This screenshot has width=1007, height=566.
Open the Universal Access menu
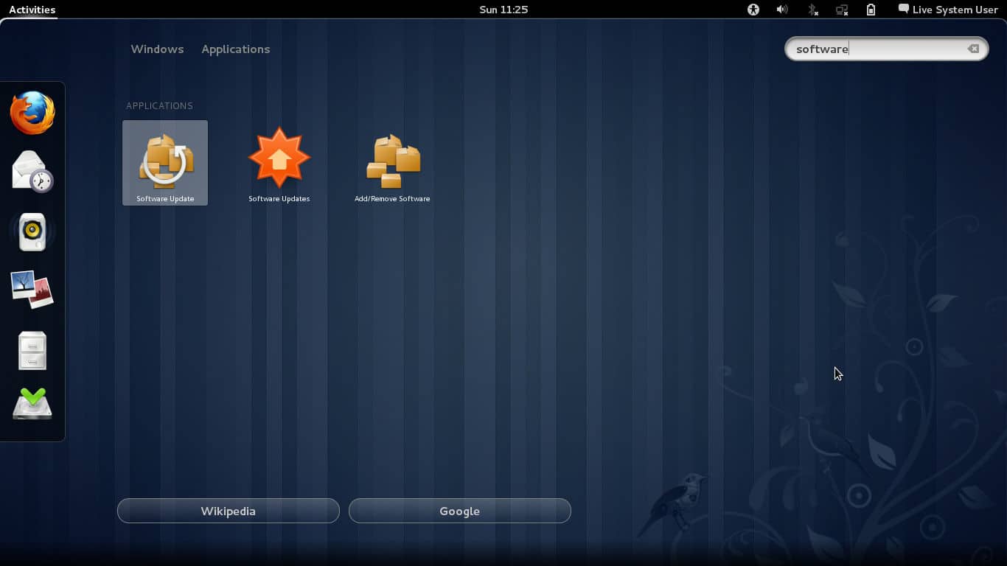click(753, 10)
